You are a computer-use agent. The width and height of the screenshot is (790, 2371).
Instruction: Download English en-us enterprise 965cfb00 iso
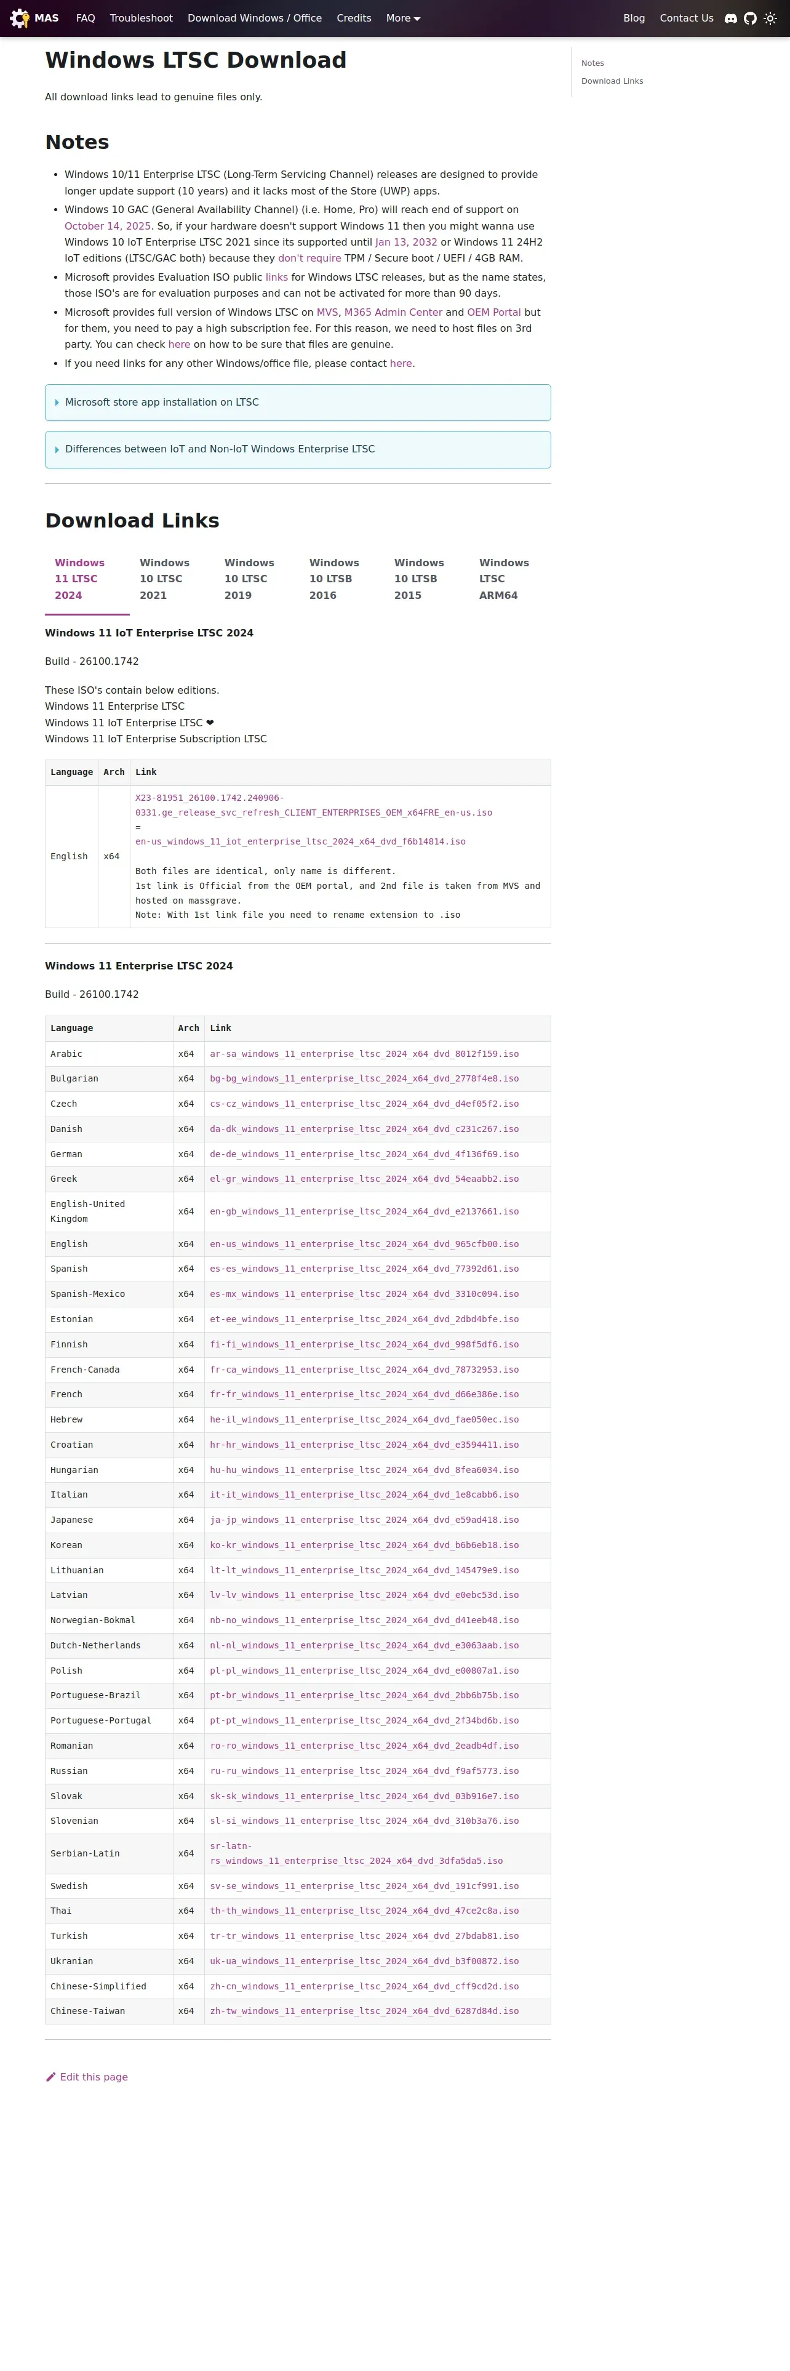coord(364,1245)
